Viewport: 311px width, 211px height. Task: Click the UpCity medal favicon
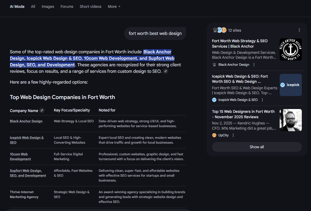pyautogui.click(x=214, y=135)
